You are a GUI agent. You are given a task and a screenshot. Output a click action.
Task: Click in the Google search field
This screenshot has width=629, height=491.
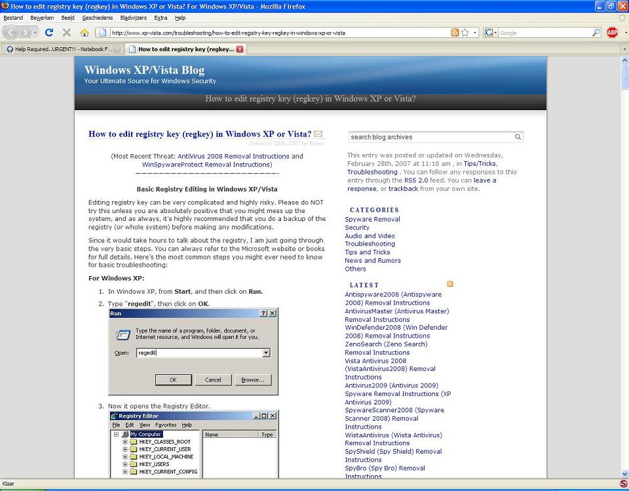pos(544,33)
